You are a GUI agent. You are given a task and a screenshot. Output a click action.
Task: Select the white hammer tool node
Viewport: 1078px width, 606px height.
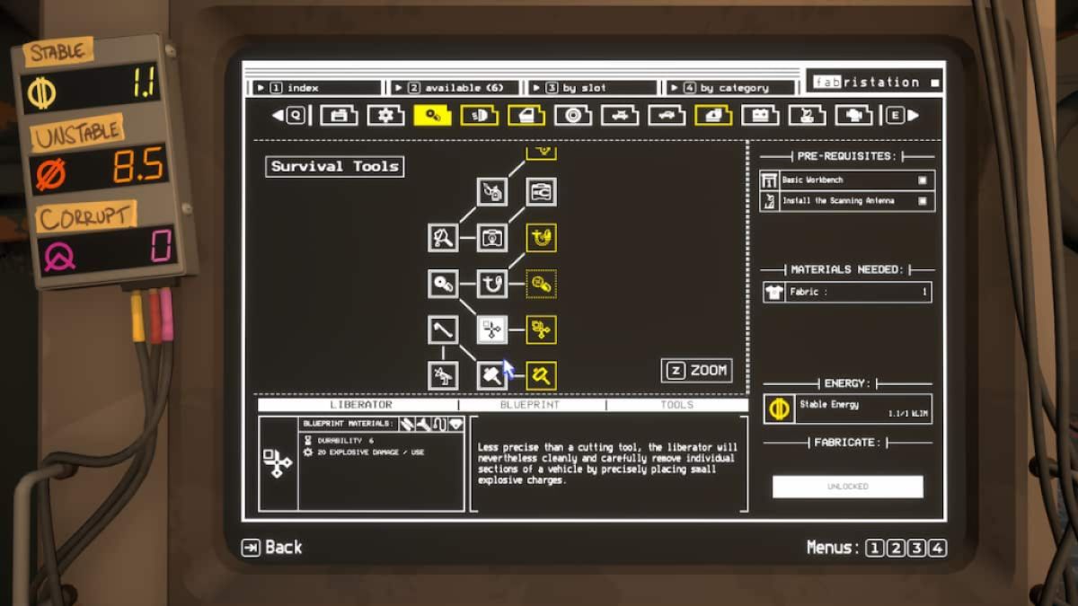491,375
